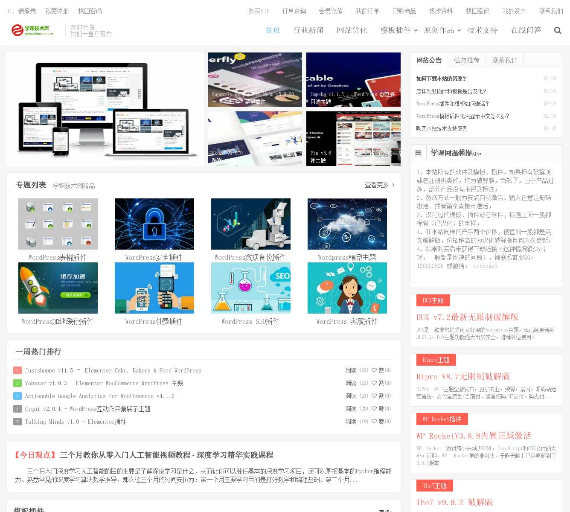Open the Cygni v2.0.1 ranking entry
Image resolution: width=570 pixels, height=512 pixels.
click(87, 409)
